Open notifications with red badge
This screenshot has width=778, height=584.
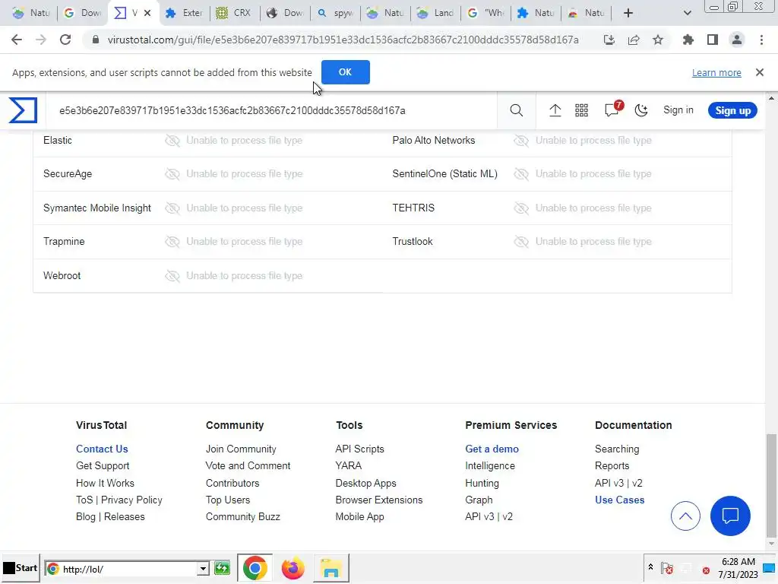click(x=612, y=109)
